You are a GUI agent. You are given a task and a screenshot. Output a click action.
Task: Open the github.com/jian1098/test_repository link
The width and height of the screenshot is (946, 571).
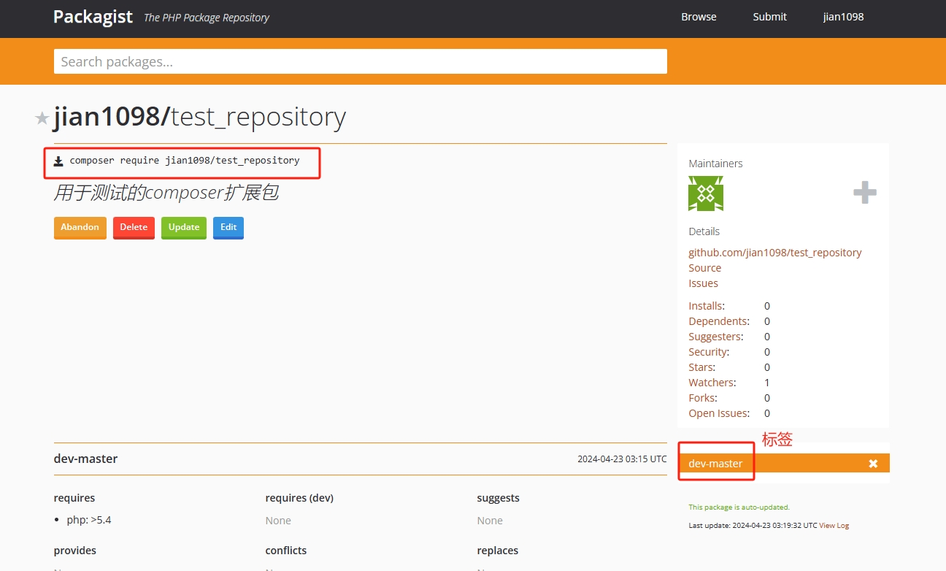coord(775,253)
